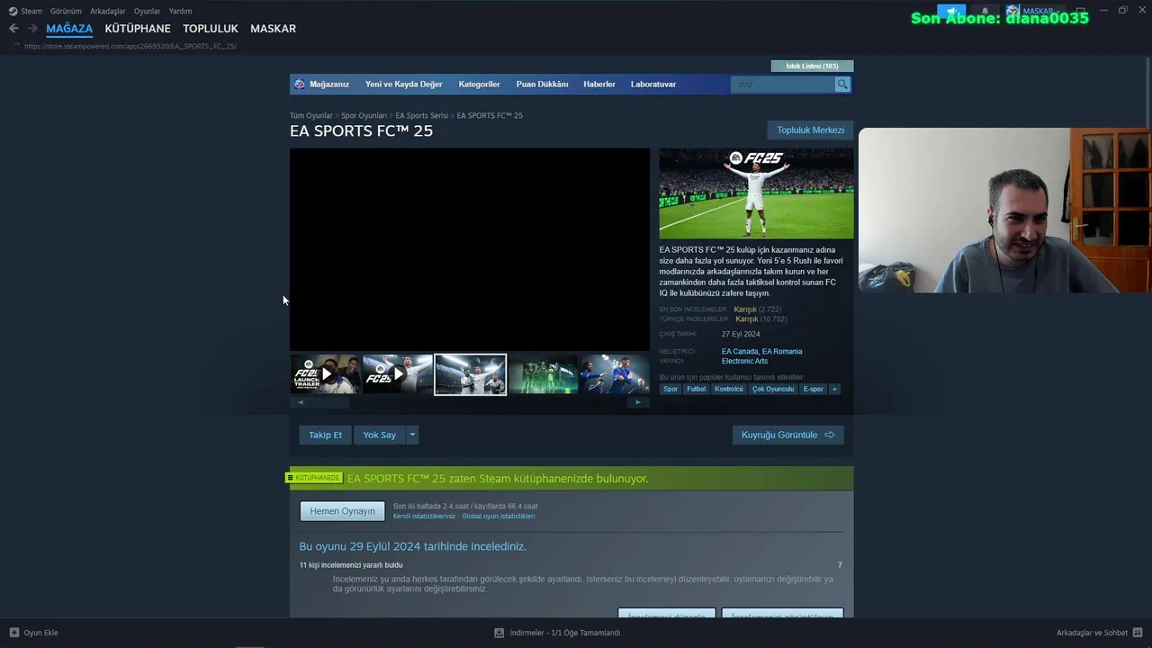
Task: Click the EA Canada developer link
Action: click(740, 352)
